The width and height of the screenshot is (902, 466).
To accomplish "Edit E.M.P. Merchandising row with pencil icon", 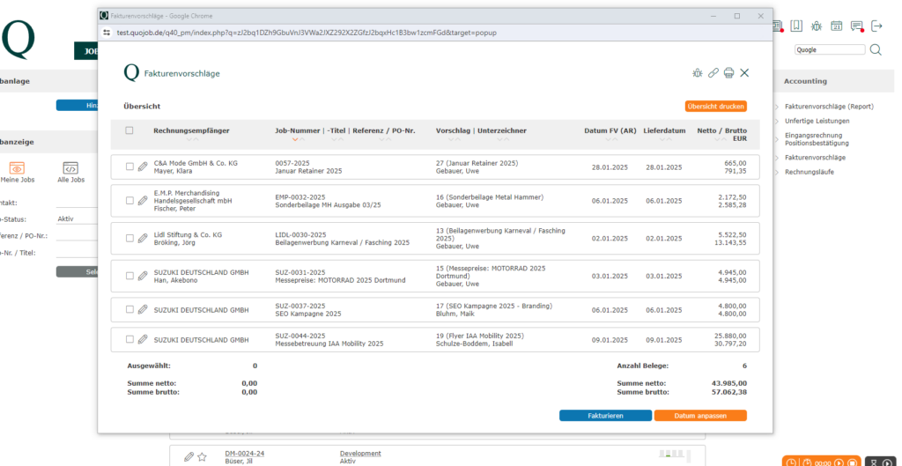I will 144,200.
